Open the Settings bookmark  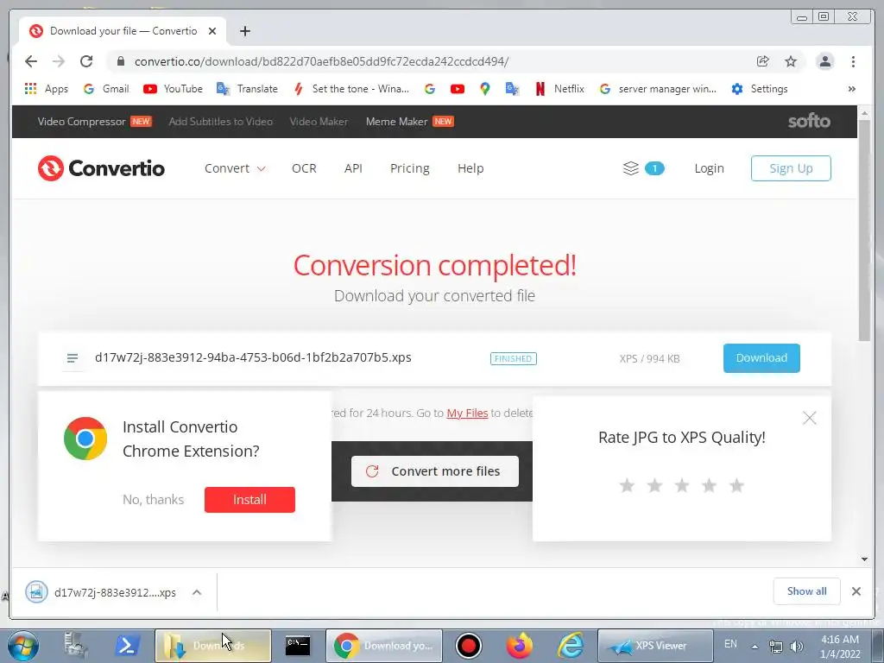click(x=760, y=89)
